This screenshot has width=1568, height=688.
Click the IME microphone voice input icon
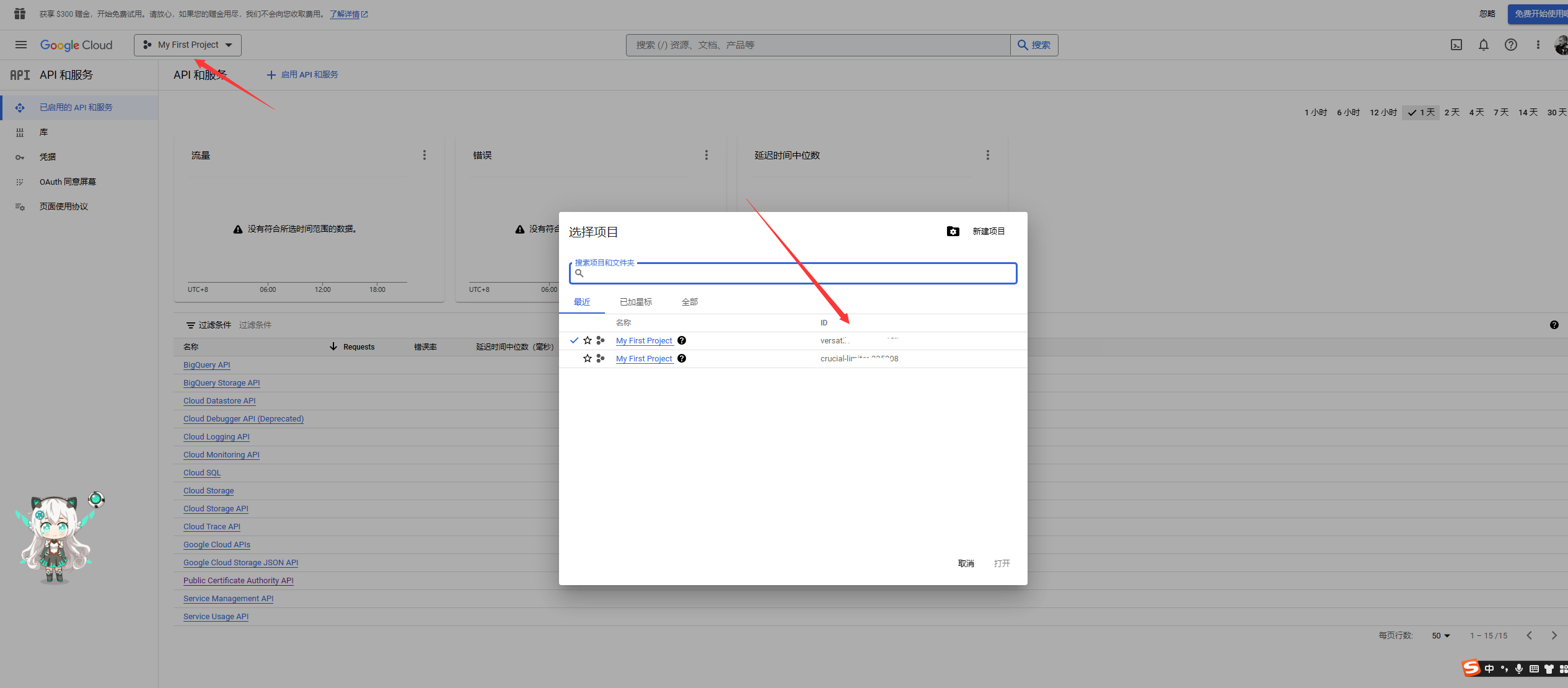tap(1519, 669)
